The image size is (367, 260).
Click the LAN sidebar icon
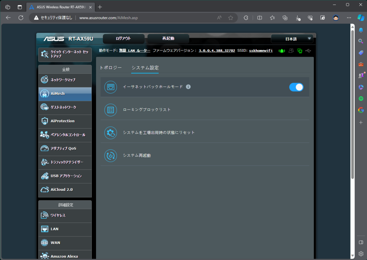click(x=44, y=229)
